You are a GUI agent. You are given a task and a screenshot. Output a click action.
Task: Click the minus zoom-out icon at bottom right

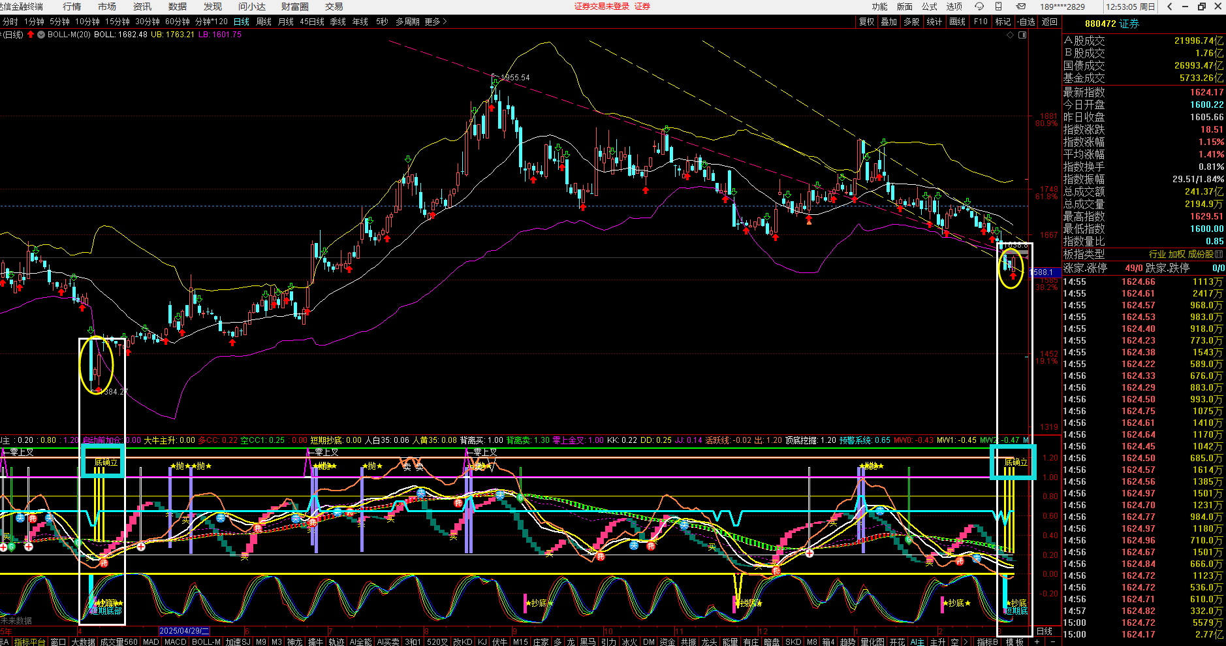coord(1052,641)
